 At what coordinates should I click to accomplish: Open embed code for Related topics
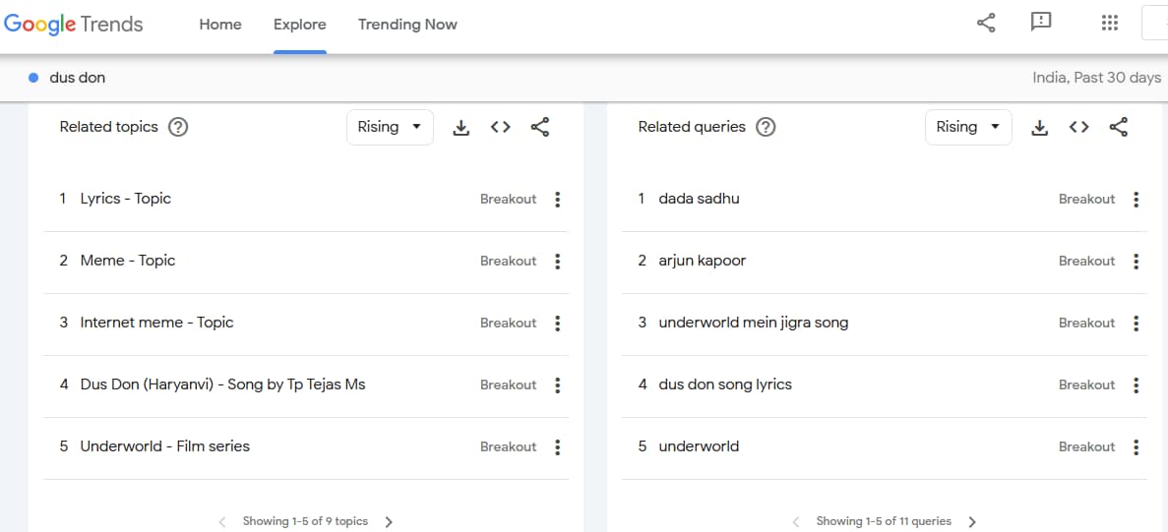tap(501, 127)
